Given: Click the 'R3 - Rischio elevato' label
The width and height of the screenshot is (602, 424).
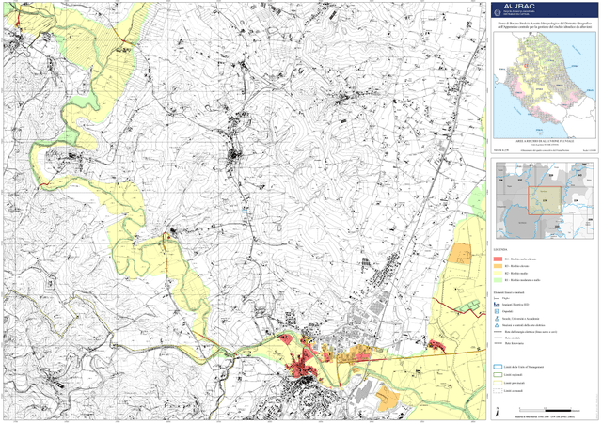Looking at the screenshot, I should pos(516,266).
